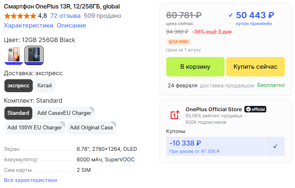Open the Описание tab link
The width and height of the screenshot is (295, 188).
coord(71,25)
